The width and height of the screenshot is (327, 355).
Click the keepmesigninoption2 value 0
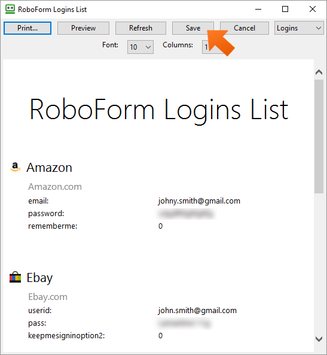160,336
